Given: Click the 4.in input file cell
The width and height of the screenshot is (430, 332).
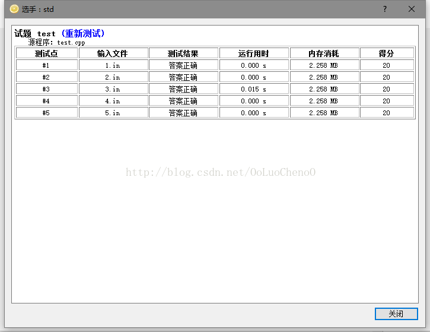Looking at the screenshot, I should [113, 101].
